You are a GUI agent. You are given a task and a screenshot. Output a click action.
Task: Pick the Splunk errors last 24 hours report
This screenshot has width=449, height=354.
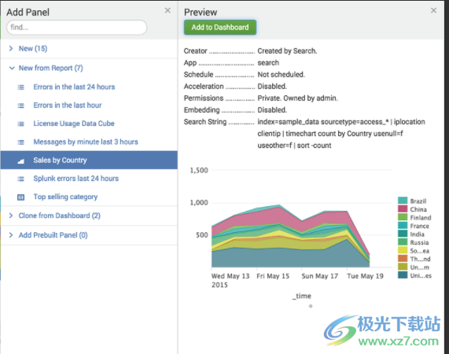tap(76, 179)
